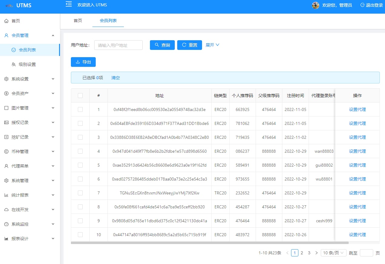Click 设置代理 for row 1
The image size is (385, 264).
(357, 109)
